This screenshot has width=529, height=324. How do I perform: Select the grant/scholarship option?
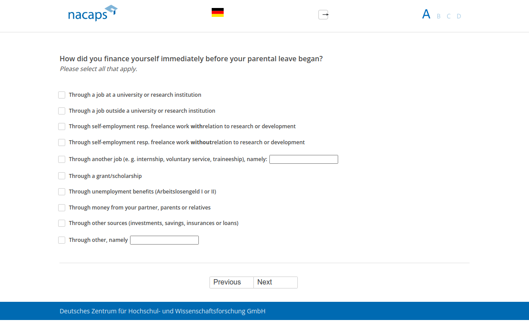point(62,176)
